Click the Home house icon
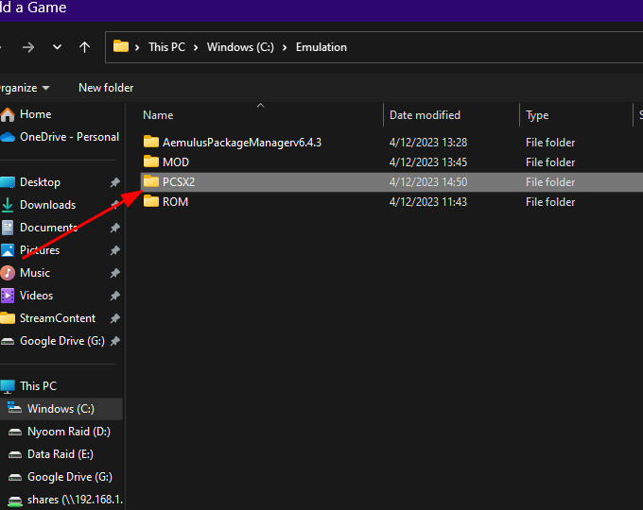This screenshot has width=643, height=510. pyautogui.click(x=8, y=114)
